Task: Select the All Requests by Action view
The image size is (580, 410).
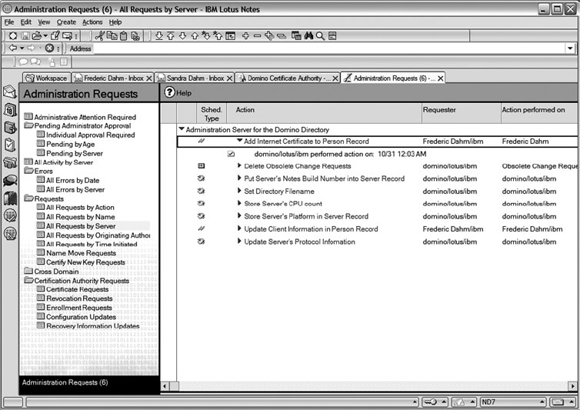Action: click(x=79, y=208)
